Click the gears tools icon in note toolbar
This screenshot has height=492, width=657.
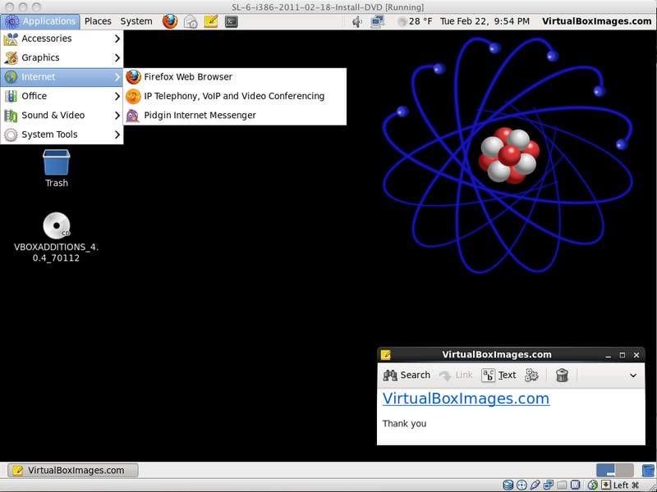[531, 375]
